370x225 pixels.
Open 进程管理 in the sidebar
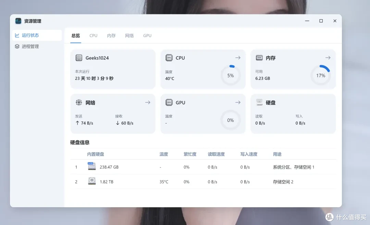[37, 47]
